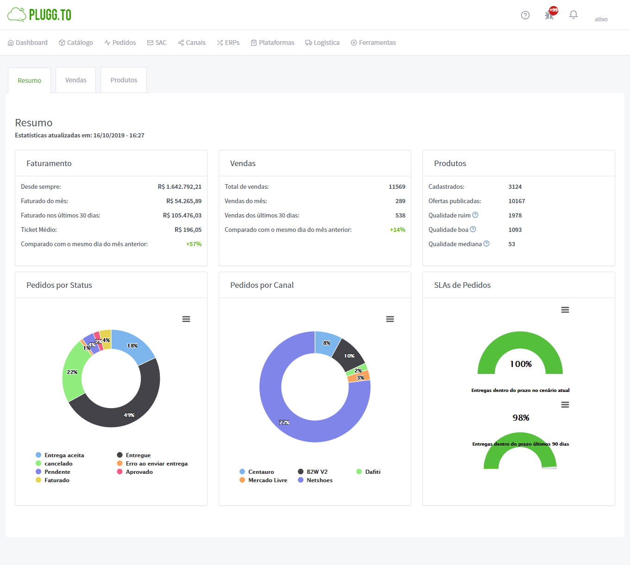Open Qualidade boa help icon
This screenshot has width=630, height=565.
[x=473, y=229]
